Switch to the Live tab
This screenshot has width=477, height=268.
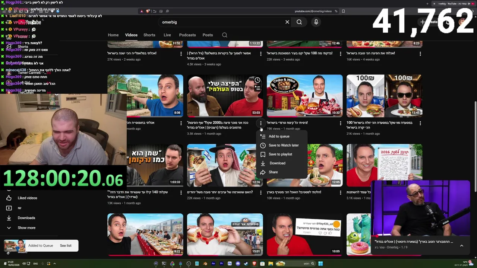167,35
